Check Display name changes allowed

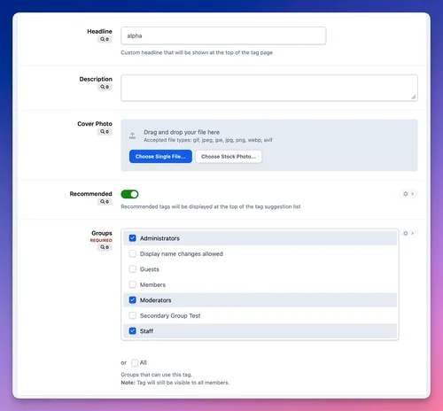tap(133, 253)
